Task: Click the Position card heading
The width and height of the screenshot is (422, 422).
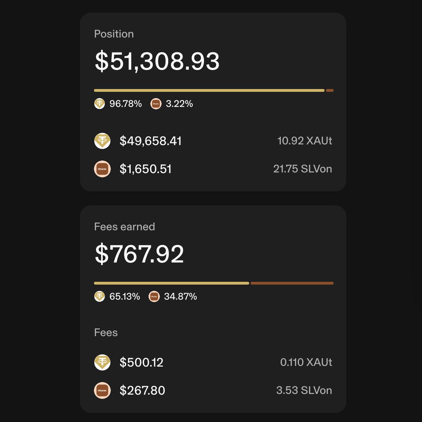Action: pos(114,34)
